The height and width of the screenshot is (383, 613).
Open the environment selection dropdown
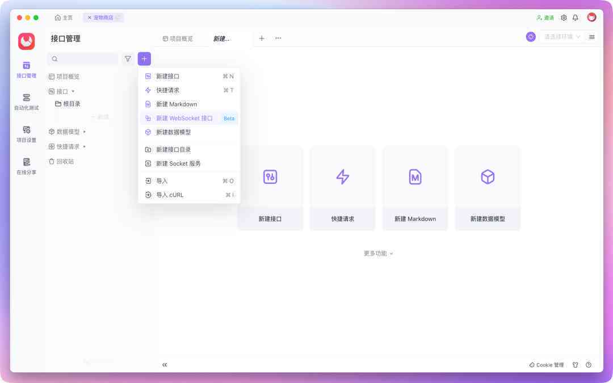point(562,37)
